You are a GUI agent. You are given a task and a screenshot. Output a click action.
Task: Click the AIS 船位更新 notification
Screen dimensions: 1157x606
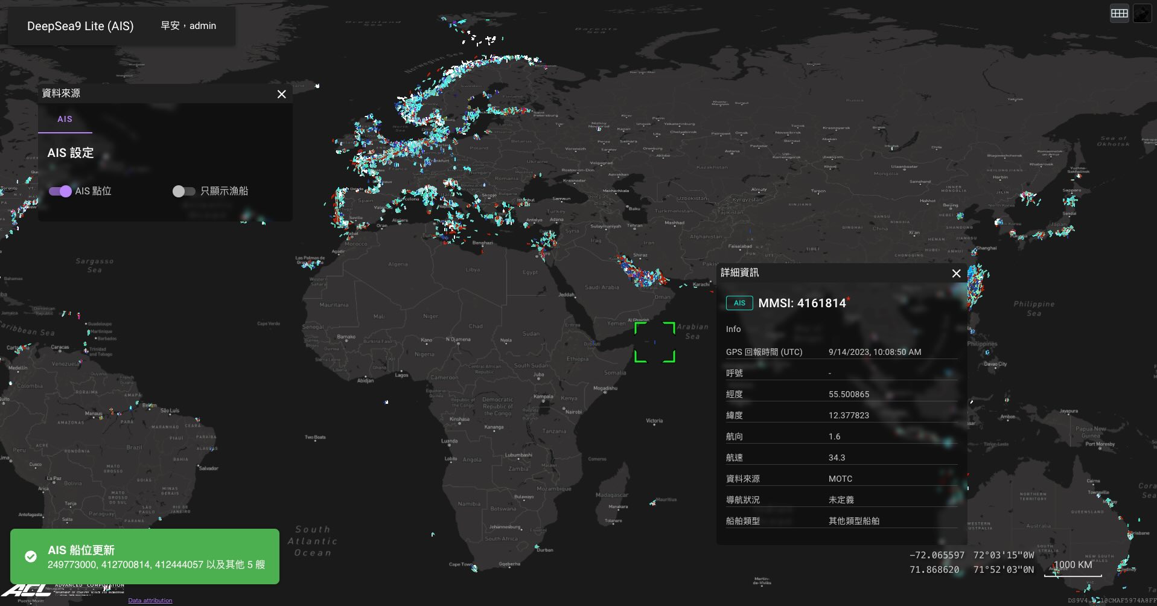145,557
